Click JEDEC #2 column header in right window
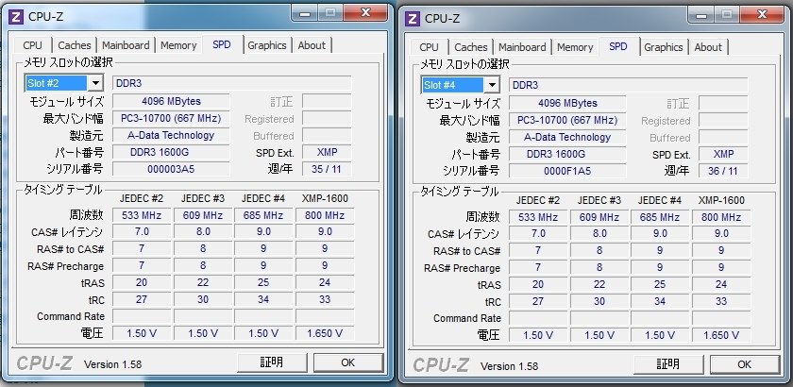The image size is (793, 387). 538,200
